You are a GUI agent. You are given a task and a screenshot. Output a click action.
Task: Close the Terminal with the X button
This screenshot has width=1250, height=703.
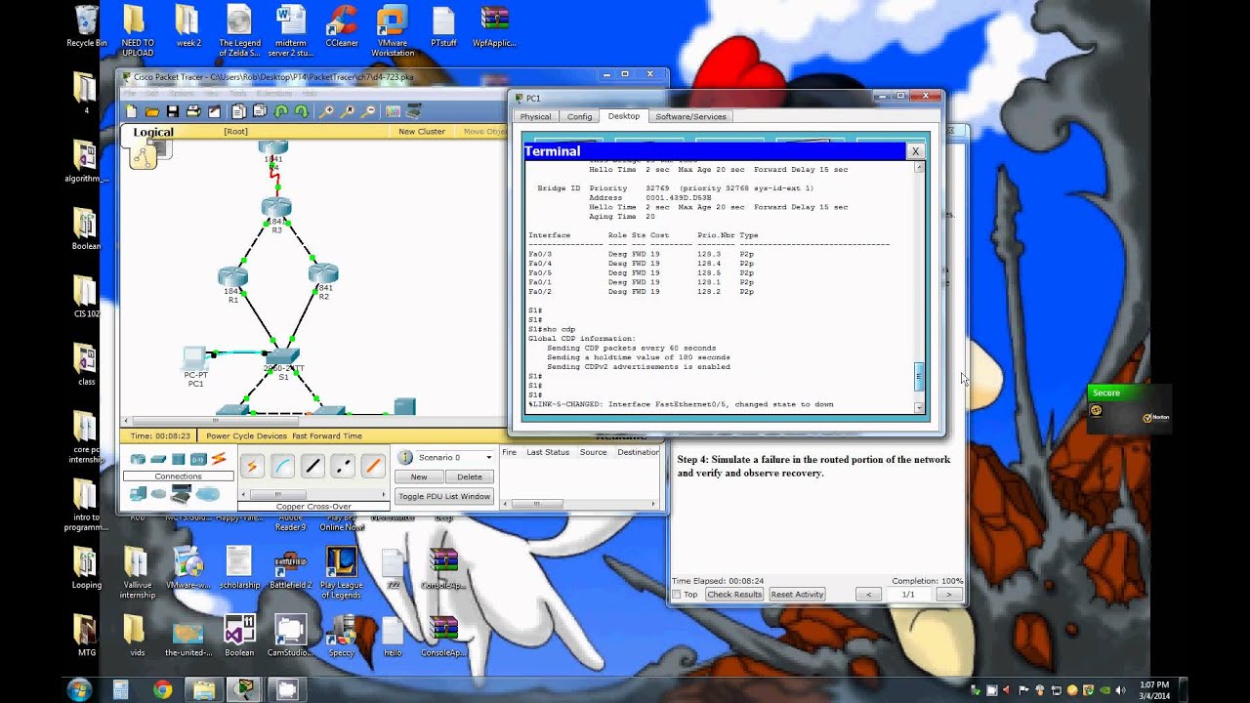point(915,151)
